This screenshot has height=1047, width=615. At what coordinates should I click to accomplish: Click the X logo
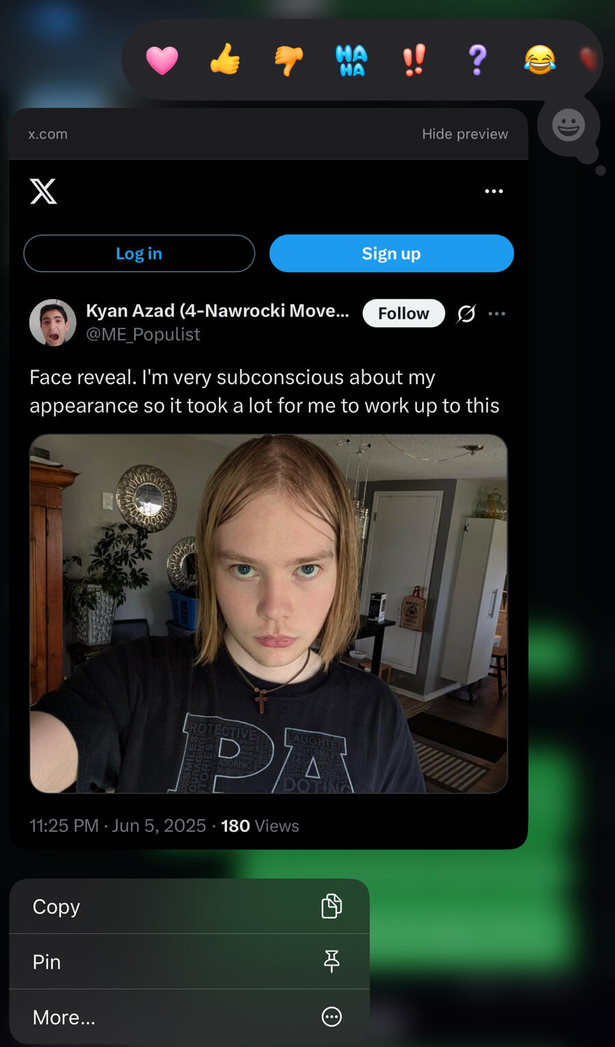click(x=44, y=192)
